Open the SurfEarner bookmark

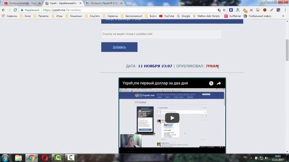233,16
